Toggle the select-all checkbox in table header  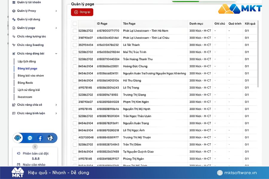pos(75,24)
